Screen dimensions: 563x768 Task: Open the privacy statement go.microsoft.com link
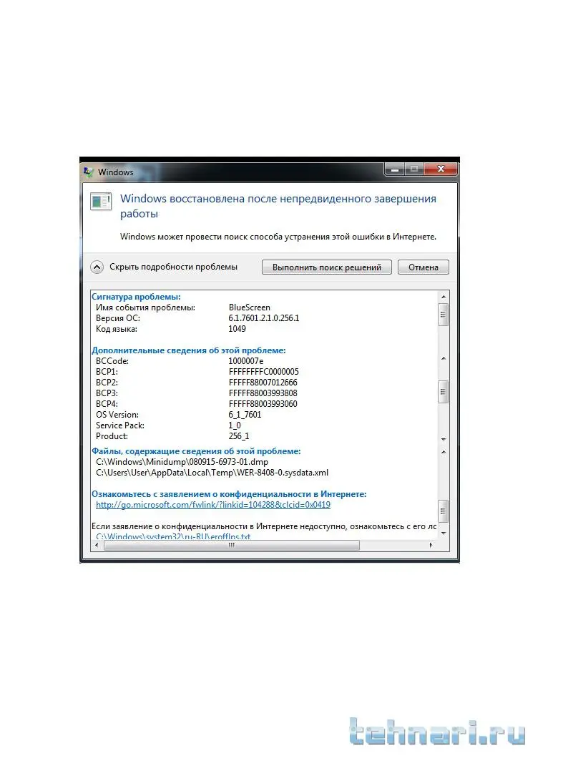(213, 504)
